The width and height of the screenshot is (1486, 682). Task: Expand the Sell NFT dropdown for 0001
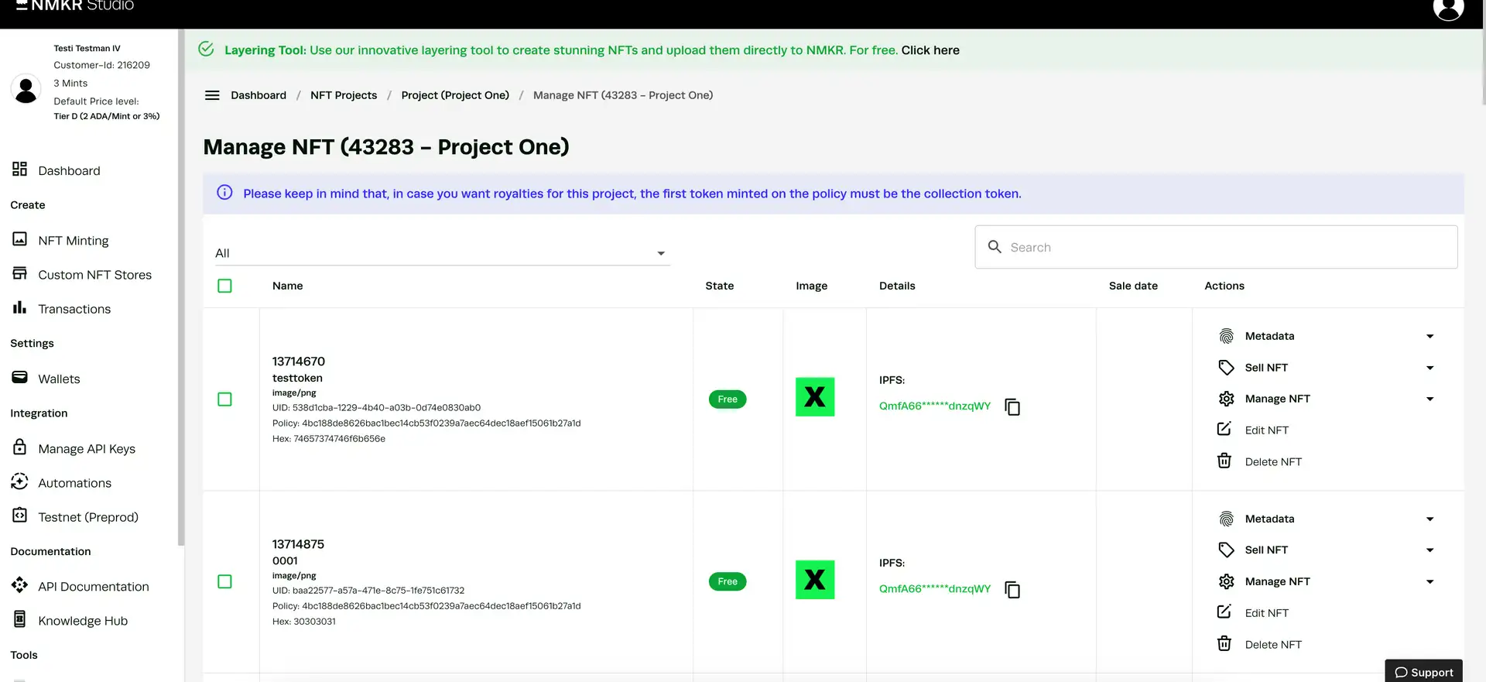point(1429,550)
